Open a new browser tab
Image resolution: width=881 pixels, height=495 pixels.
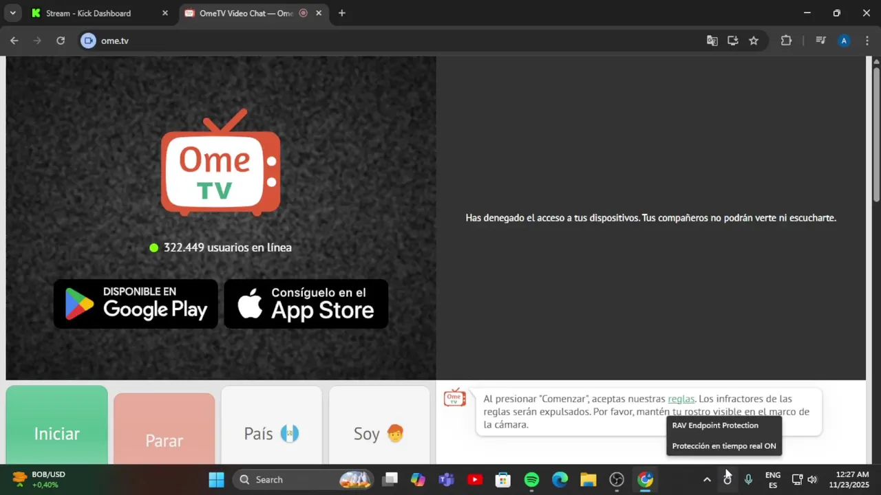click(342, 13)
